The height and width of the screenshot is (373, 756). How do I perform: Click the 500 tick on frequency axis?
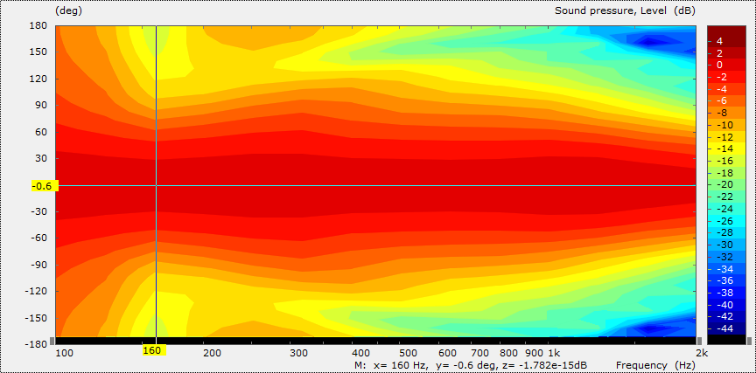(408, 354)
